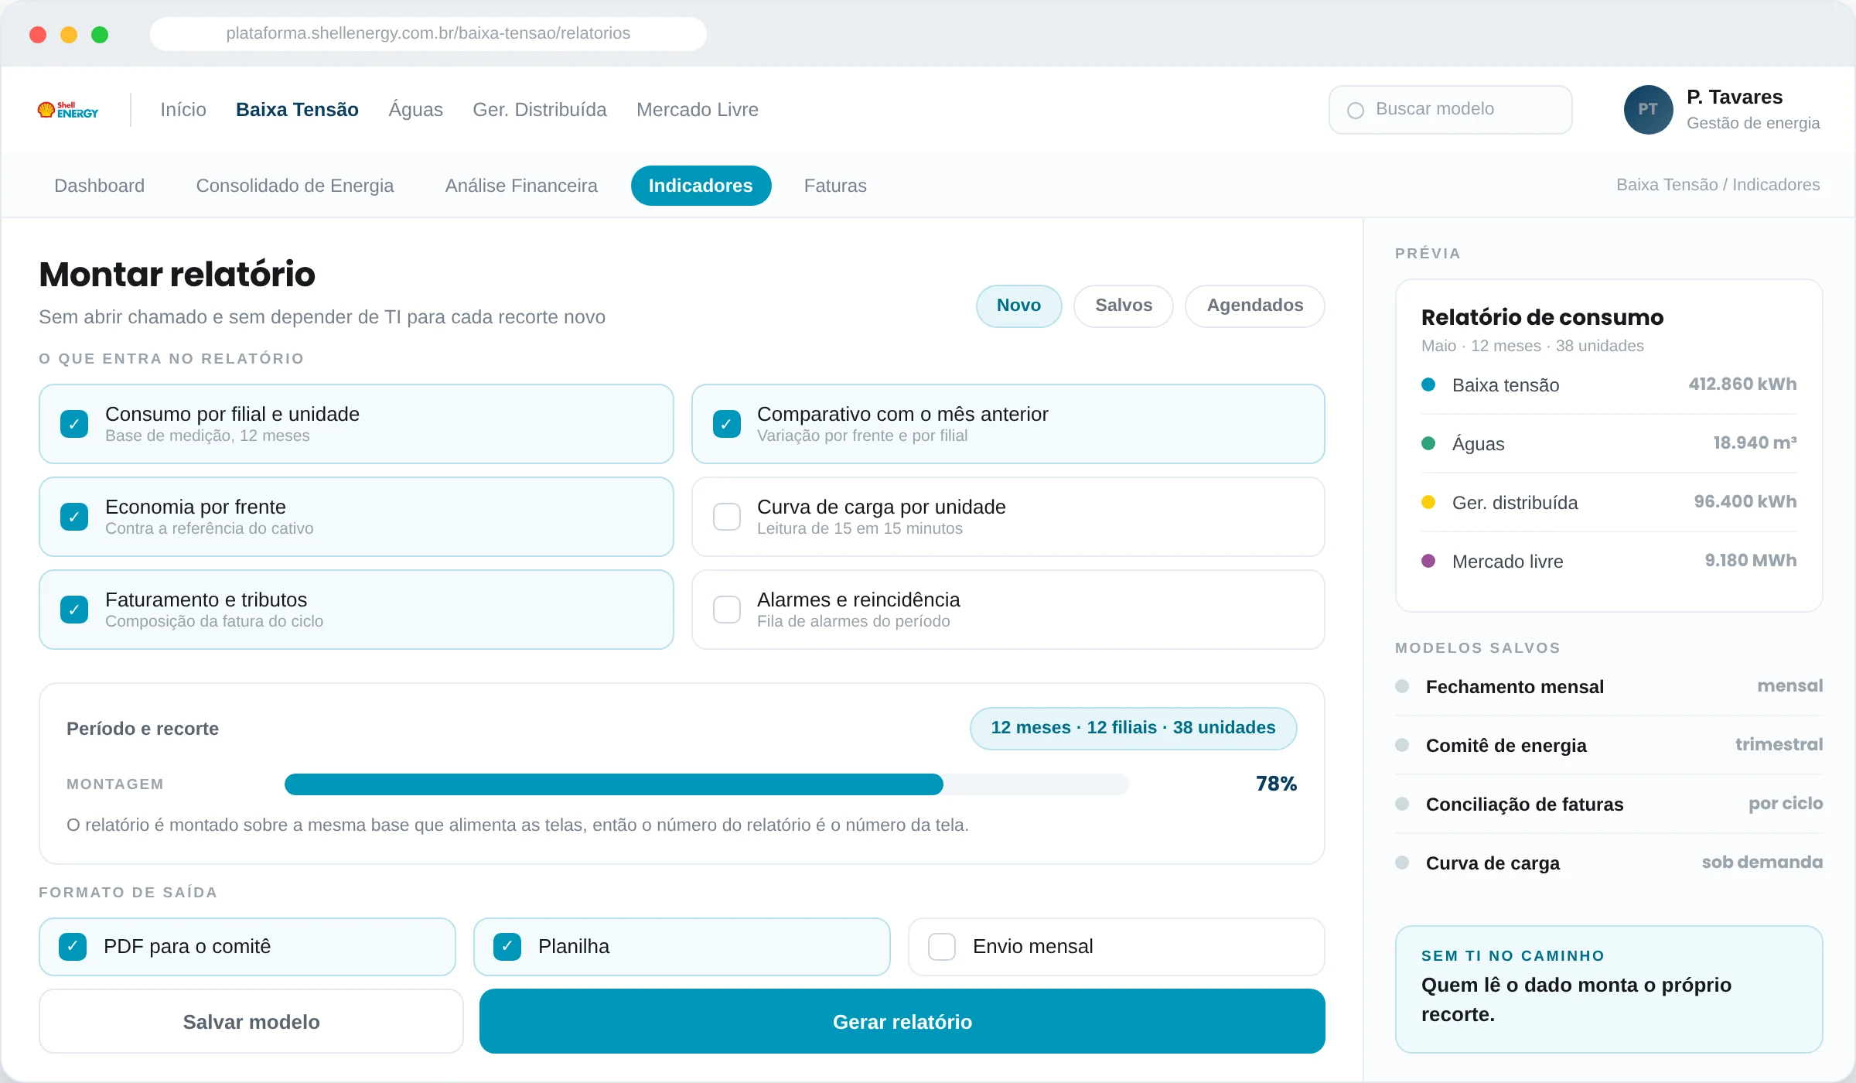Open Águas section
Viewport: 1856px width, 1083px height.
coord(415,110)
